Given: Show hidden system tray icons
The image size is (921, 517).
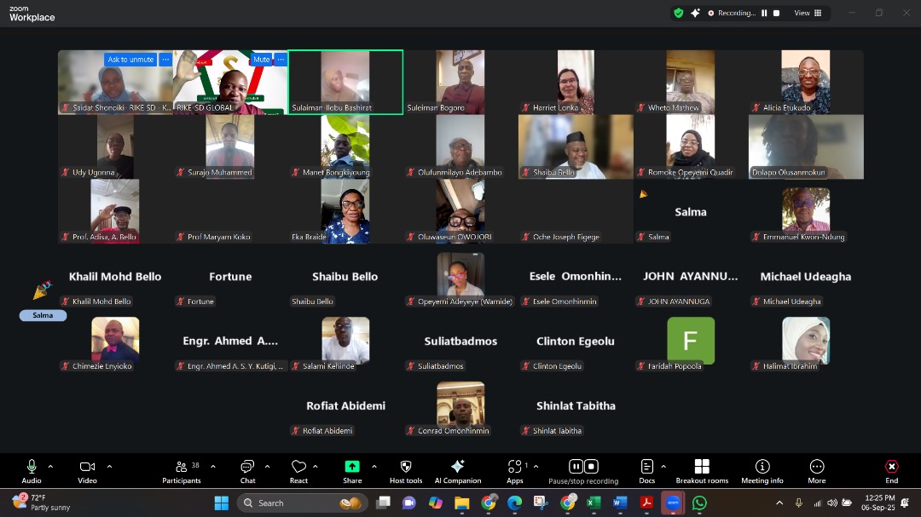Looking at the screenshot, I should click(779, 503).
